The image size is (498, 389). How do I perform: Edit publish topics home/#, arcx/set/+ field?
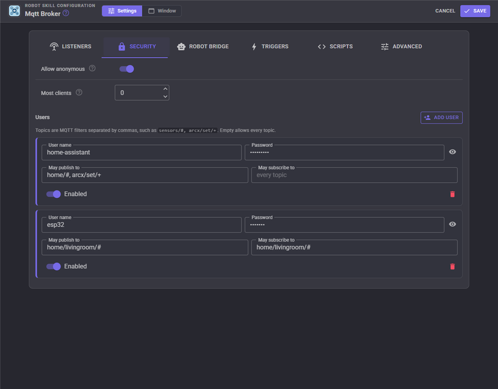click(x=145, y=175)
